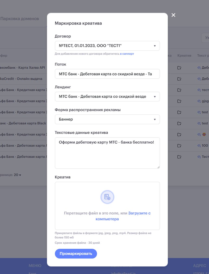Click creative folder icon in Онлайн выдача row
The width and height of the screenshot is (209, 274).
(x=179, y=79)
